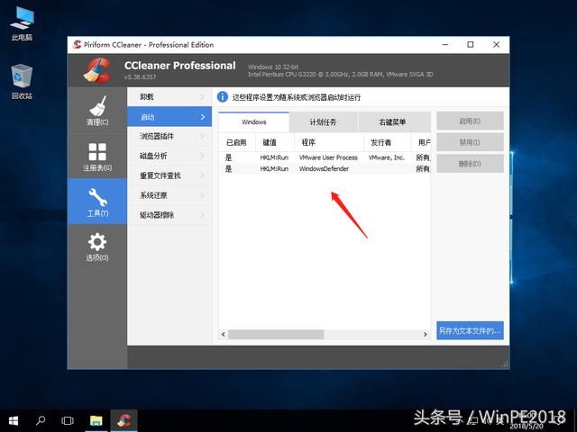
Task: Click CCleaner title bar app icon
Action: [77, 45]
